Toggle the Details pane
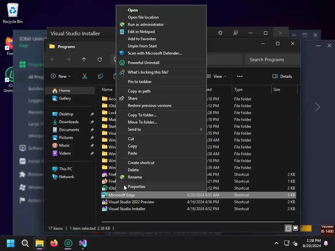The image size is (335, 251). [282, 76]
